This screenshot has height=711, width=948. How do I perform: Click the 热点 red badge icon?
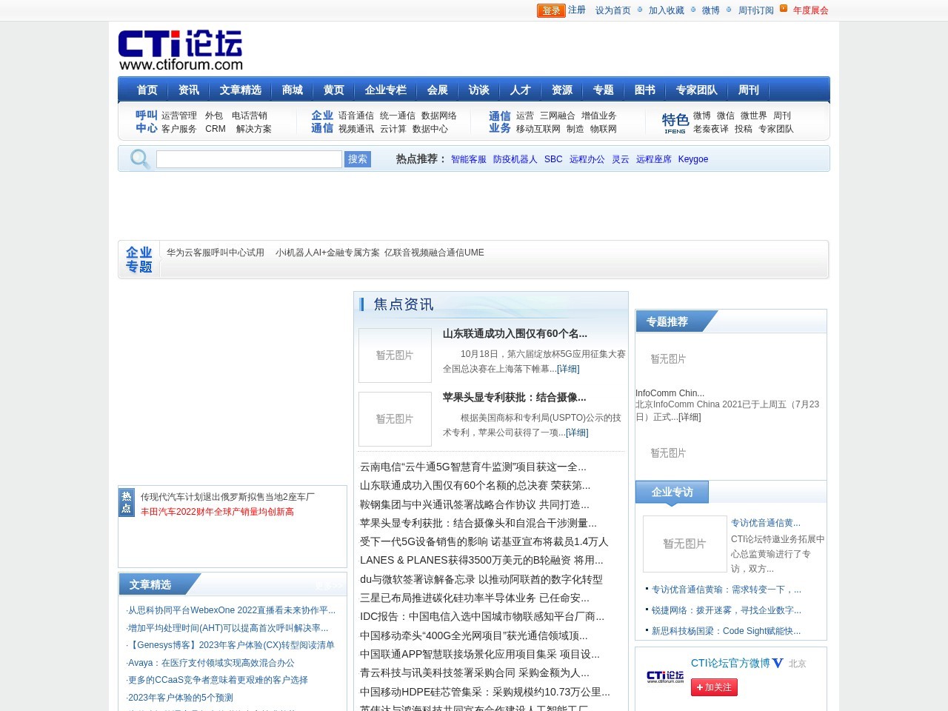tap(127, 502)
